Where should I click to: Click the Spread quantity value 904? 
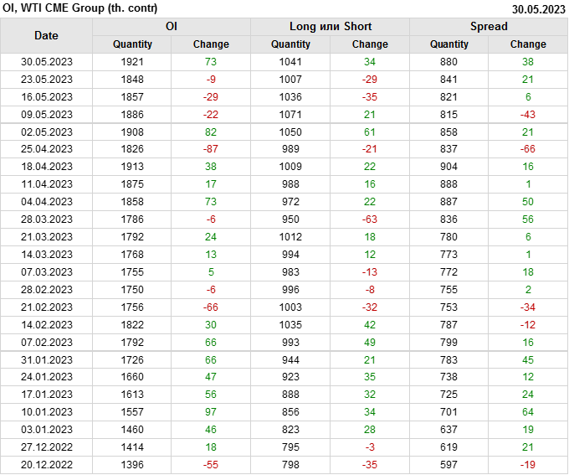pyautogui.click(x=449, y=167)
